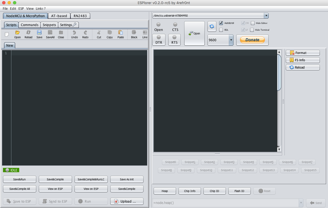Close the current script file
The image size is (328, 208).
coord(61,34)
